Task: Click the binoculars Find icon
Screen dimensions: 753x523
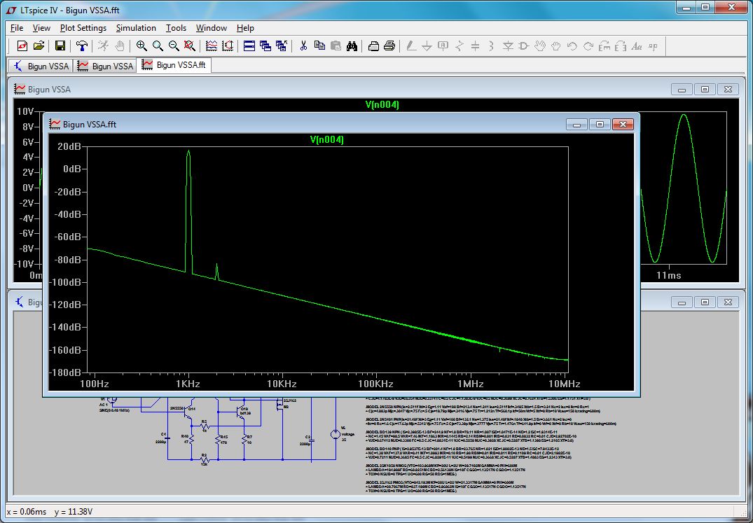Action: 352,46
